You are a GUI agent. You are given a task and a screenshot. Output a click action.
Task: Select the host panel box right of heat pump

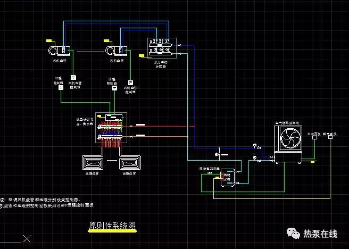click(317, 138)
